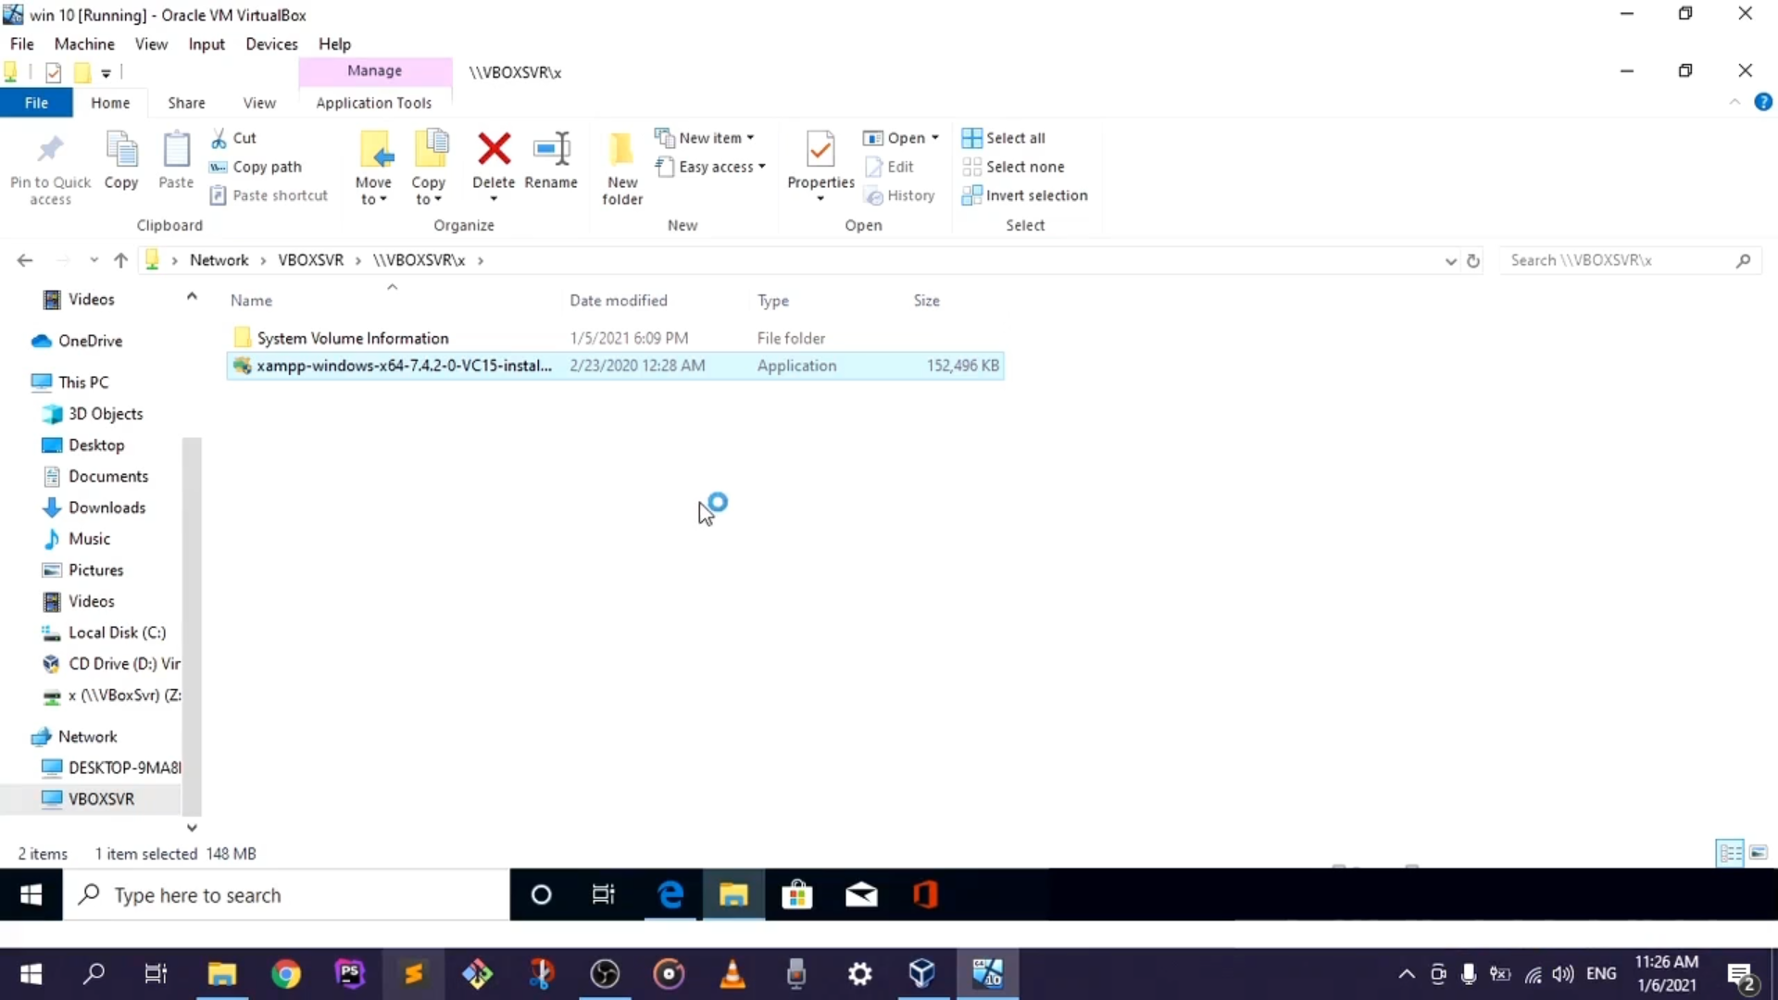
Task: Click History in the Open group
Action: tap(900, 195)
